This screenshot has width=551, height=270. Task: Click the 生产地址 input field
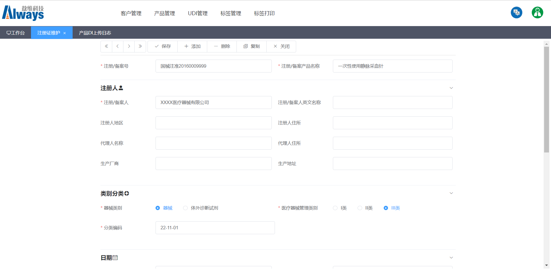tap(393, 164)
